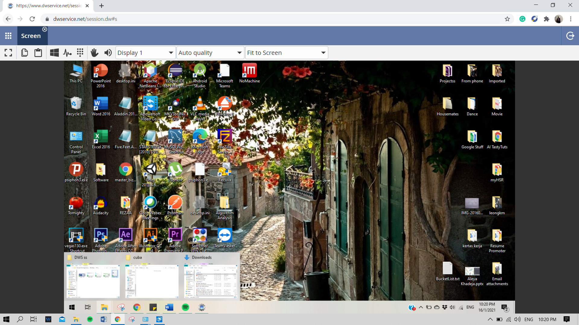Open Word 2016 desktop shortcut
The height and width of the screenshot is (325, 579).
[x=101, y=106]
